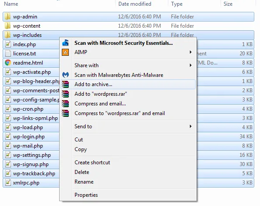The width and height of the screenshot is (260, 206).
Task: Click the wp-activate.php file icon
Action: click(x=8, y=72)
